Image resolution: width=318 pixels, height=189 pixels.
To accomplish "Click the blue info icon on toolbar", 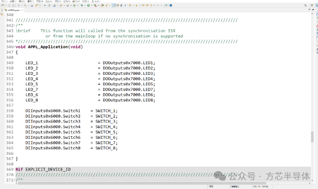I will click(x=171, y=6).
